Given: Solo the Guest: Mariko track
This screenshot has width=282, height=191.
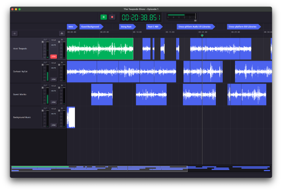Looking at the screenshot, I should pyautogui.click(x=53, y=86).
